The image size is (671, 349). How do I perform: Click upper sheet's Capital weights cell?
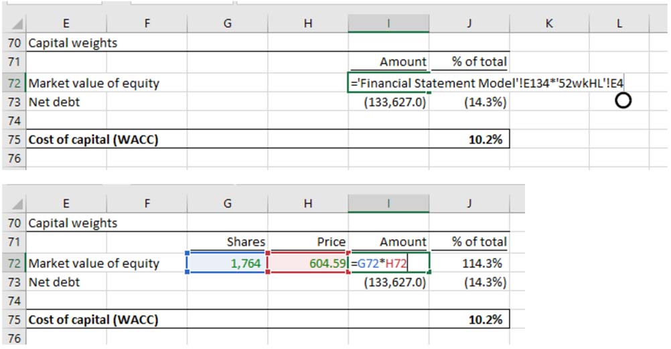[72, 44]
